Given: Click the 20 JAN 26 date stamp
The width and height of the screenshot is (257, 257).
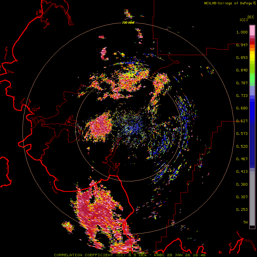Looking at the screenshot, I should click(x=179, y=255).
